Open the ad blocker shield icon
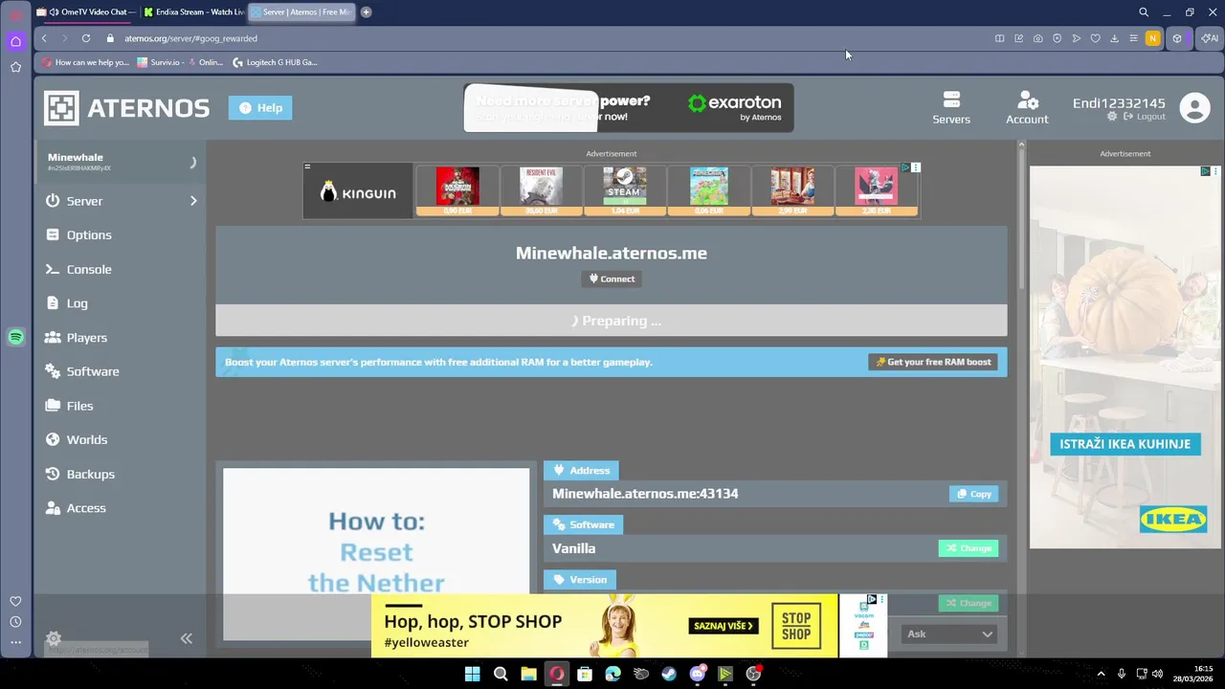 (1057, 38)
